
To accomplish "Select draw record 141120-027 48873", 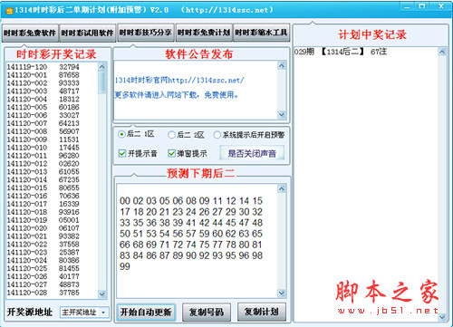I will [x=43, y=284].
